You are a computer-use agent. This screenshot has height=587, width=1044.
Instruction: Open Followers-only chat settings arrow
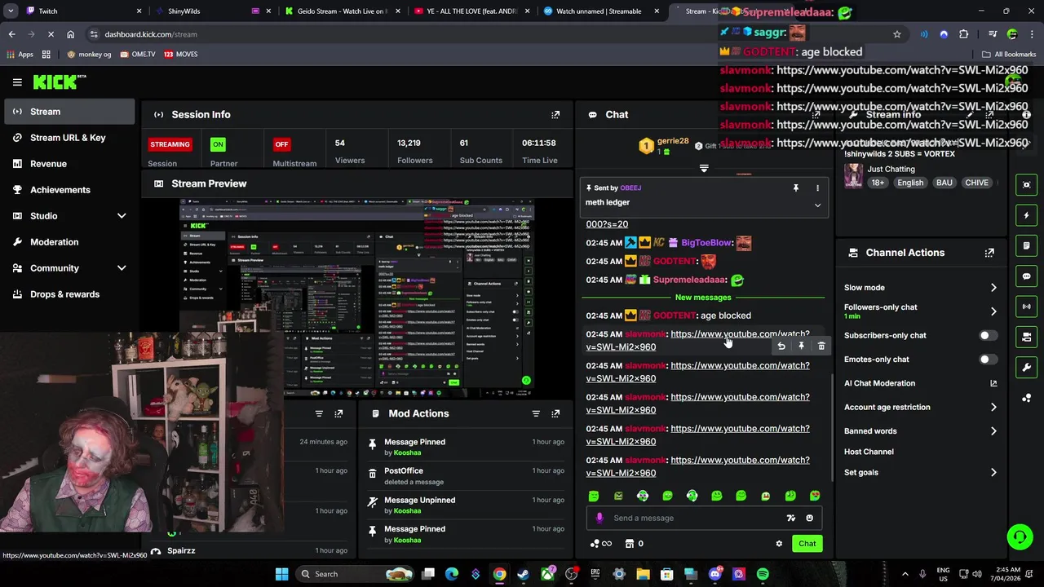[x=993, y=311]
